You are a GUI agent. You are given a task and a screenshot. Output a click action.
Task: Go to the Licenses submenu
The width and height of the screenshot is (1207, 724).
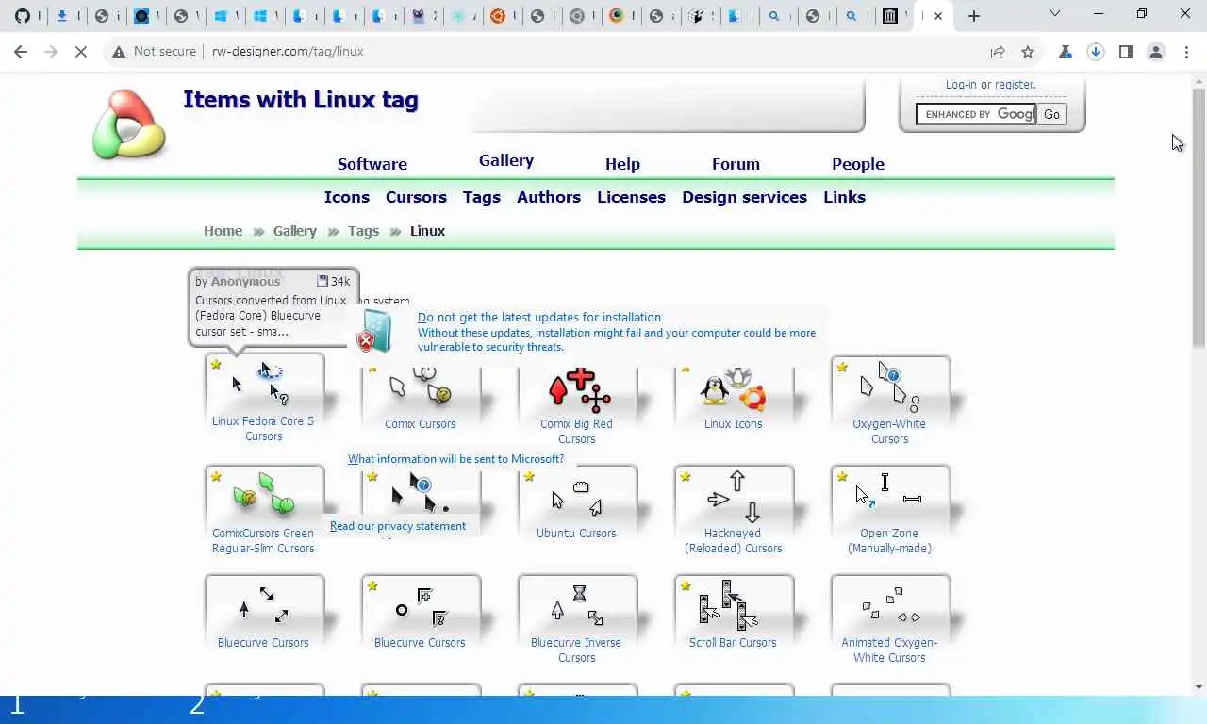pos(631,197)
